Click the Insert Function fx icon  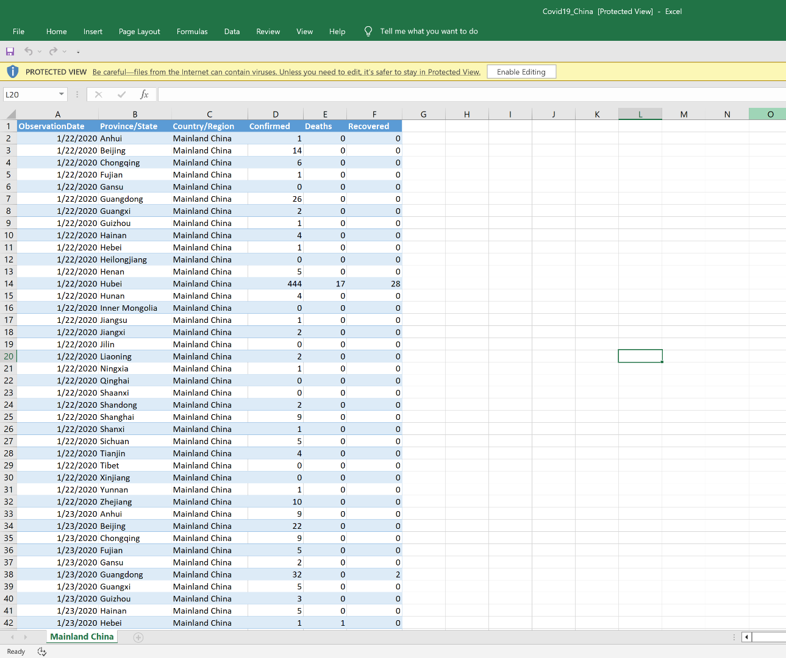click(x=145, y=94)
